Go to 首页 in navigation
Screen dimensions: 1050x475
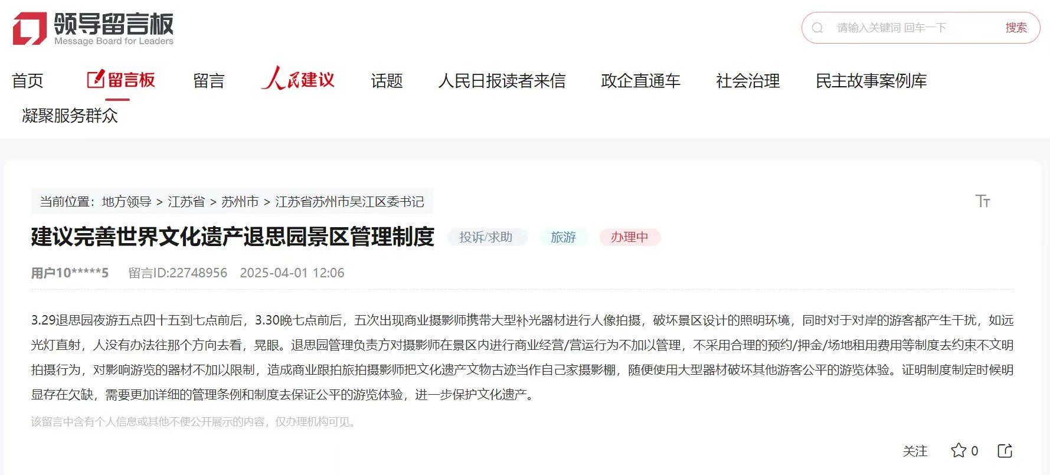pos(28,81)
